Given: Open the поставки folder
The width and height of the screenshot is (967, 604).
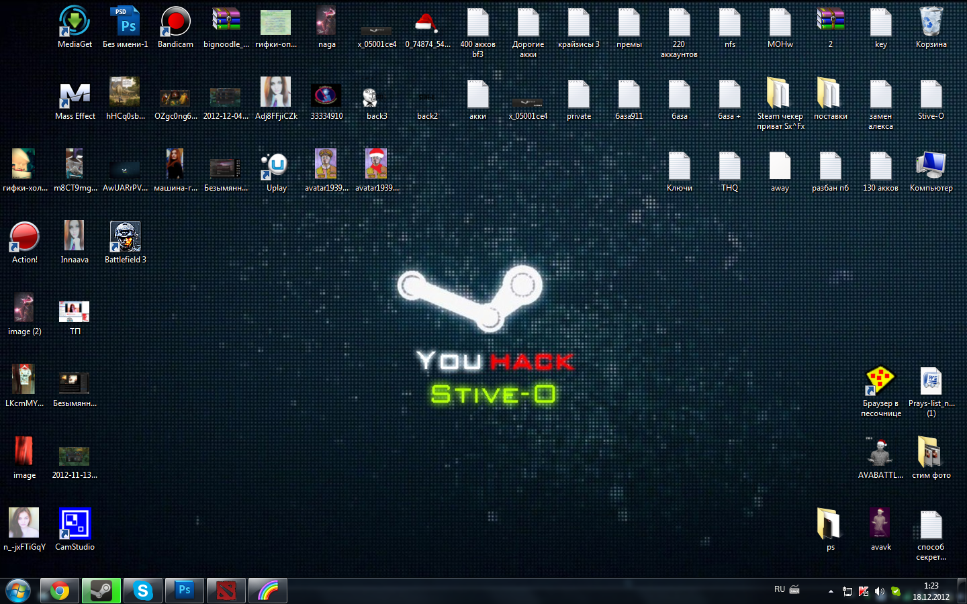Looking at the screenshot, I should tap(830, 99).
